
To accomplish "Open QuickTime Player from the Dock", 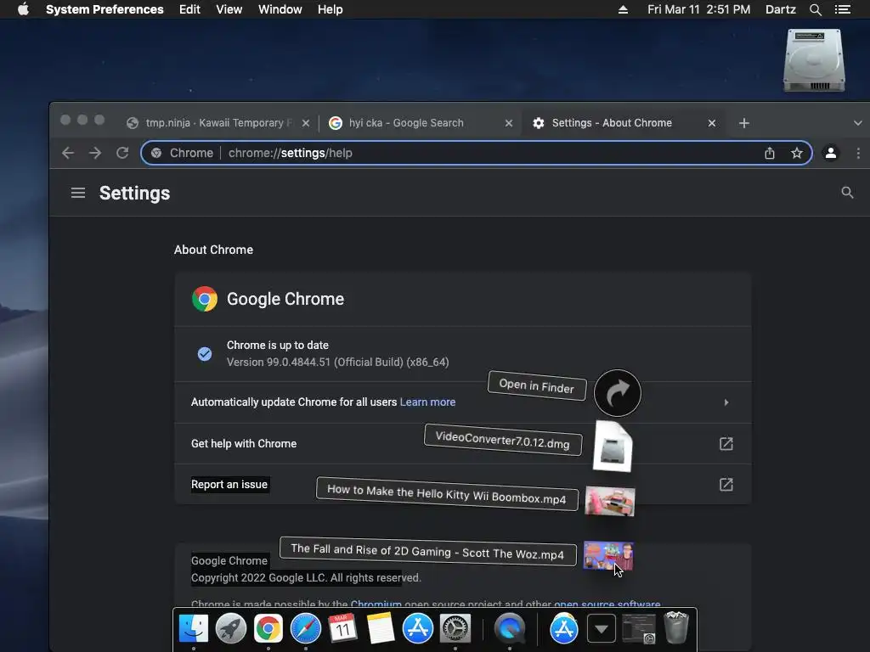I will tap(510, 629).
